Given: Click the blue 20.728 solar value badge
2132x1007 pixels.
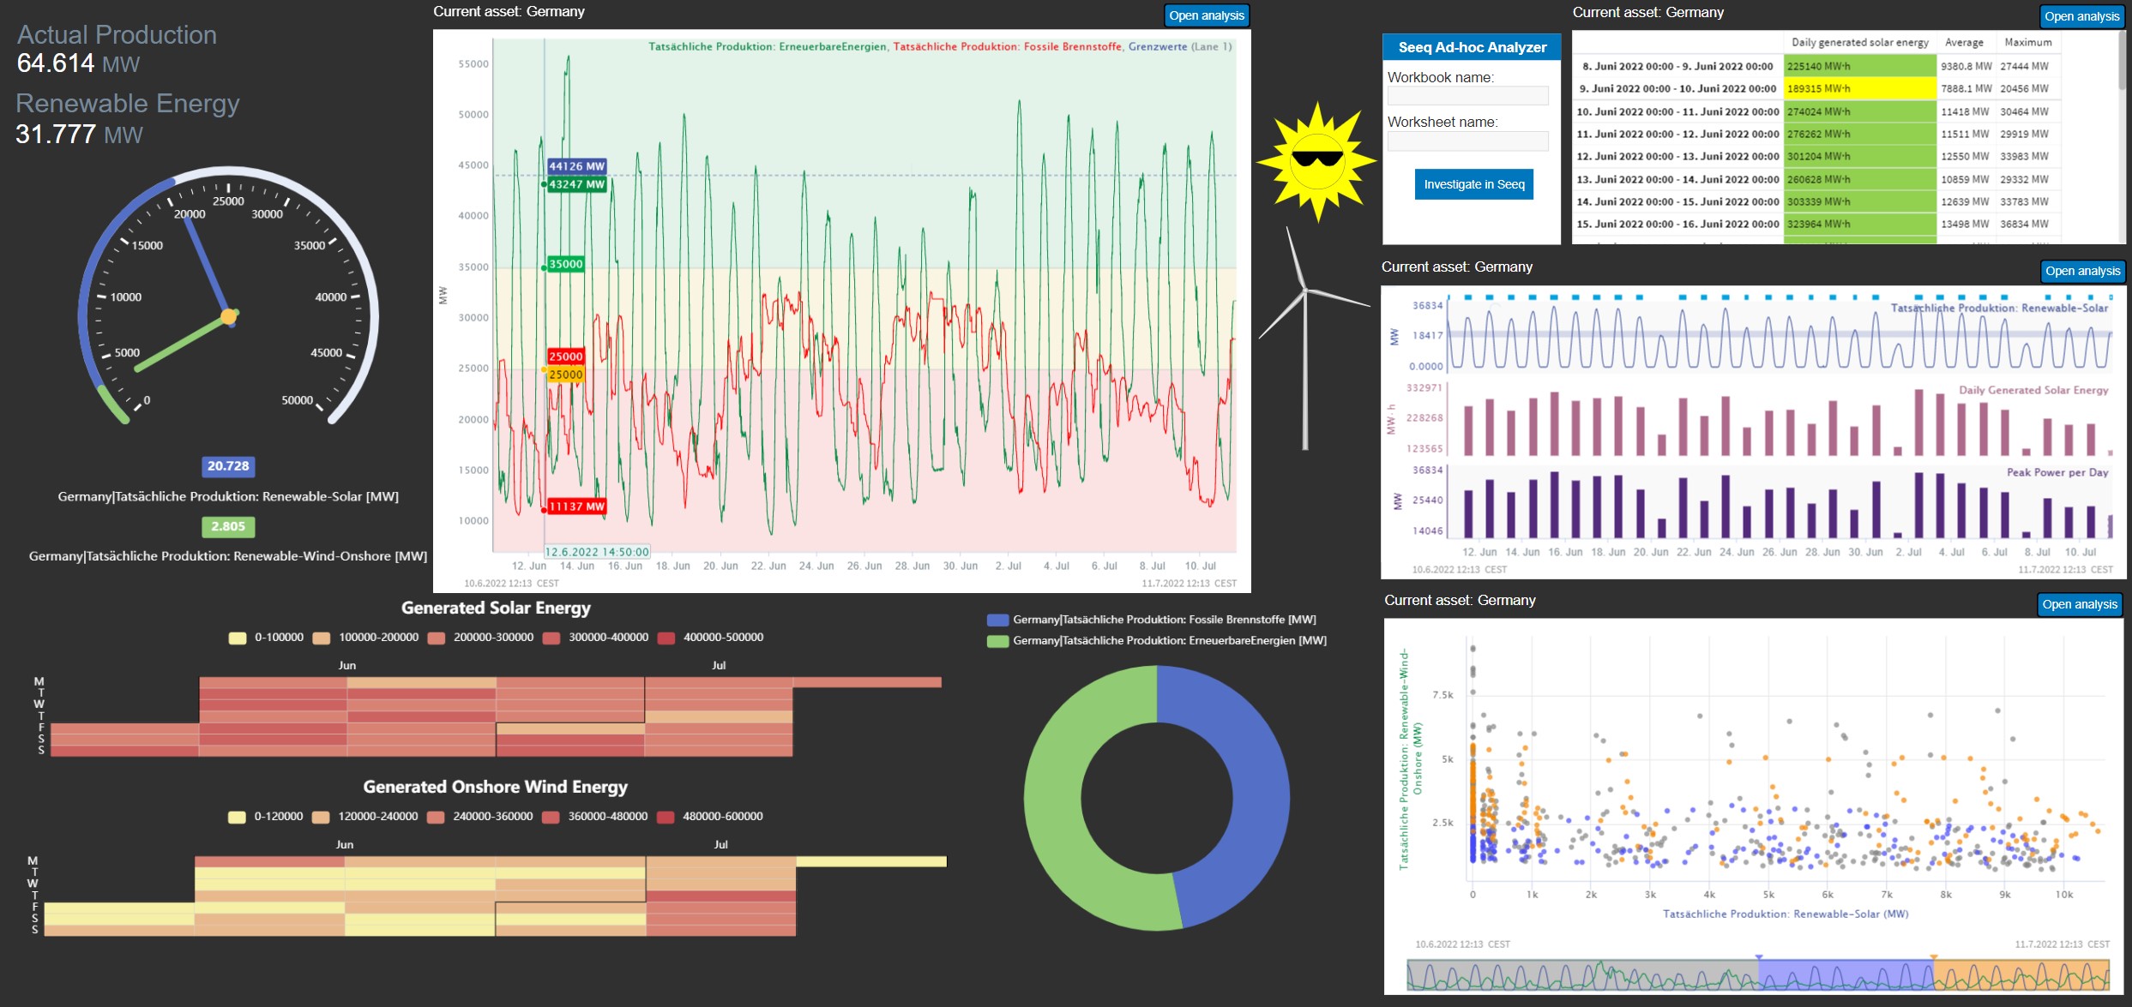Looking at the screenshot, I should 228,466.
